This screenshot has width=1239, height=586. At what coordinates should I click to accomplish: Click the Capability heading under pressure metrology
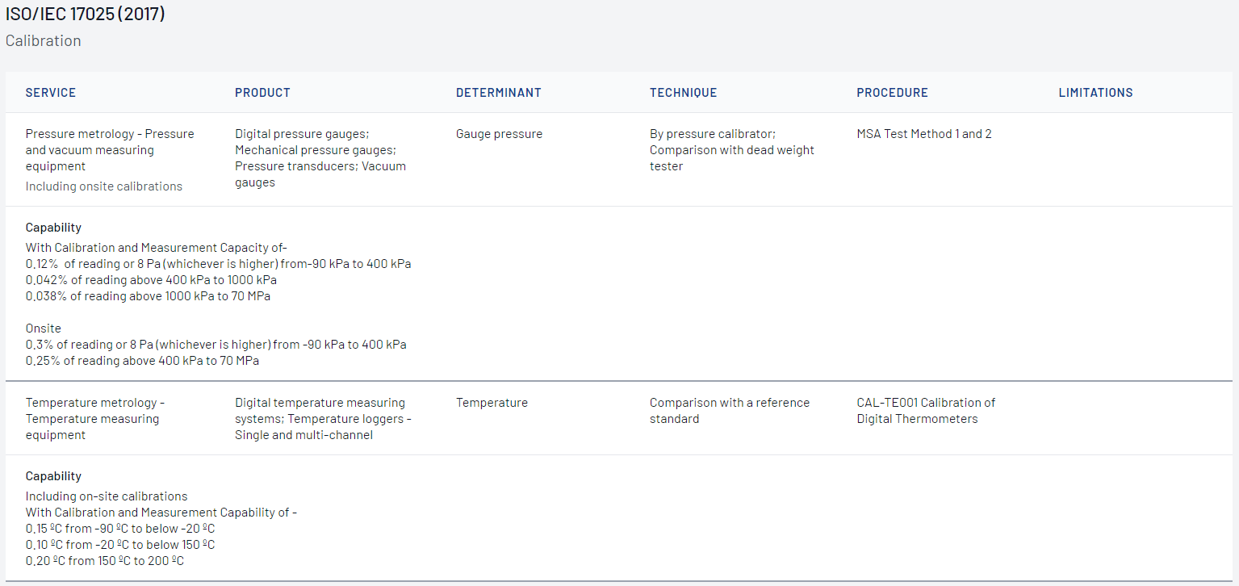click(53, 228)
